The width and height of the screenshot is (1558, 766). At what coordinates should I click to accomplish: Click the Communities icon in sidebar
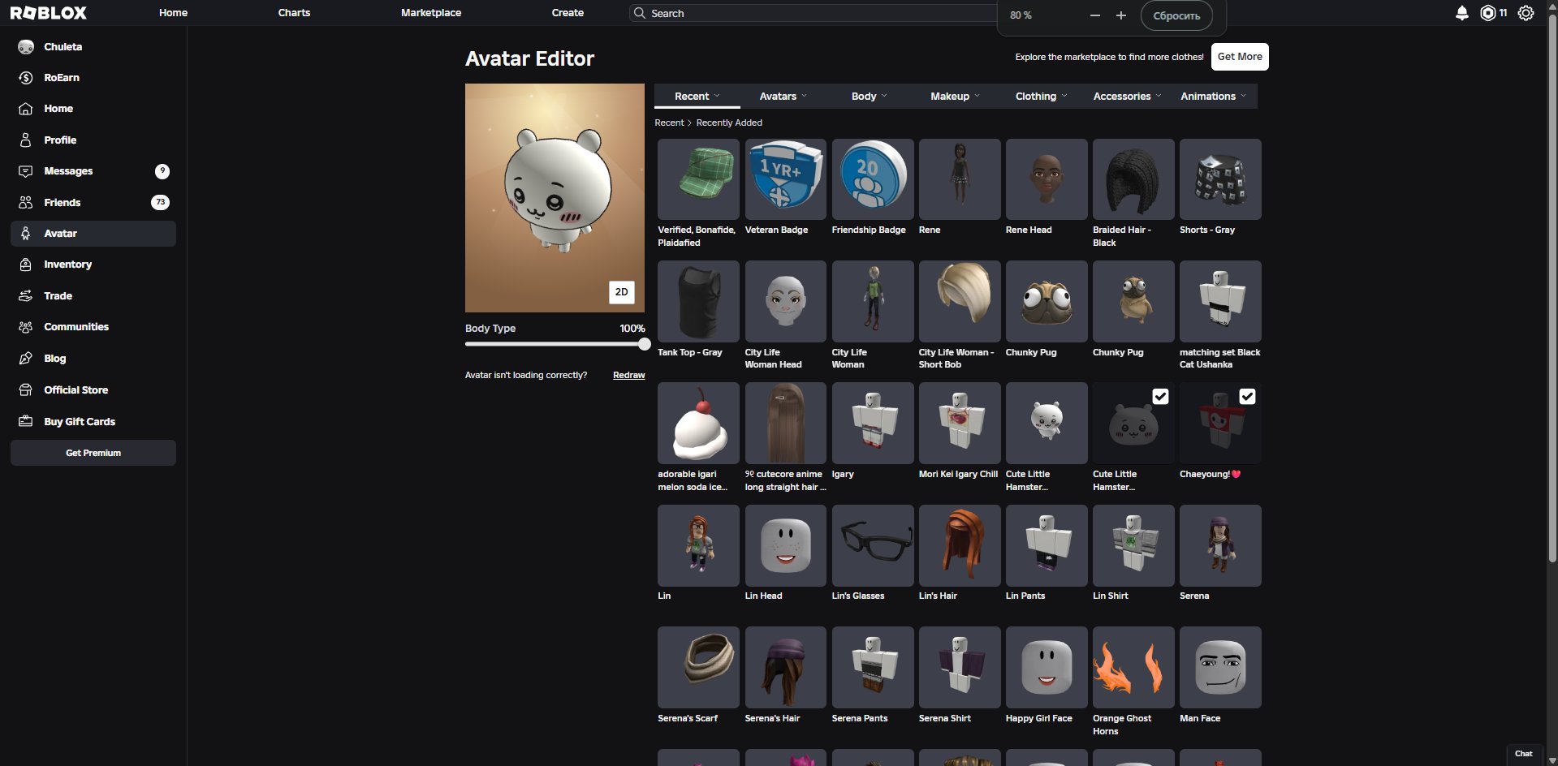click(x=26, y=327)
